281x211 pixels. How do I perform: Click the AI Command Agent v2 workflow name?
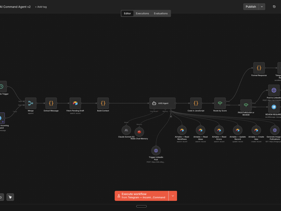pos(15,7)
